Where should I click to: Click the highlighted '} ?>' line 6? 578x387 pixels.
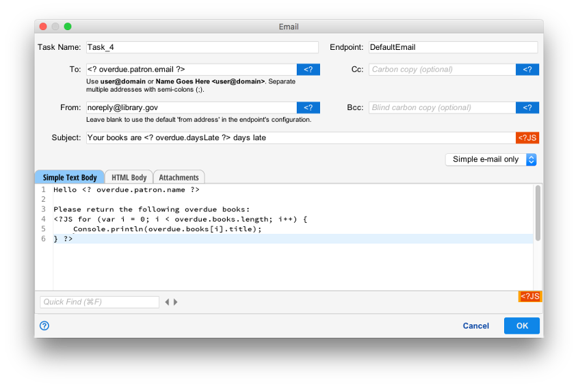tap(293, 239)
